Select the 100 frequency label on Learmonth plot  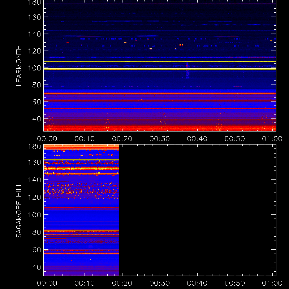(x=34, y=68)
